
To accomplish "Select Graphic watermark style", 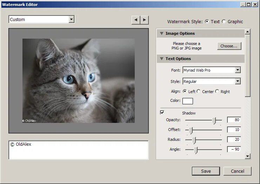I will [x=224, y=21].
